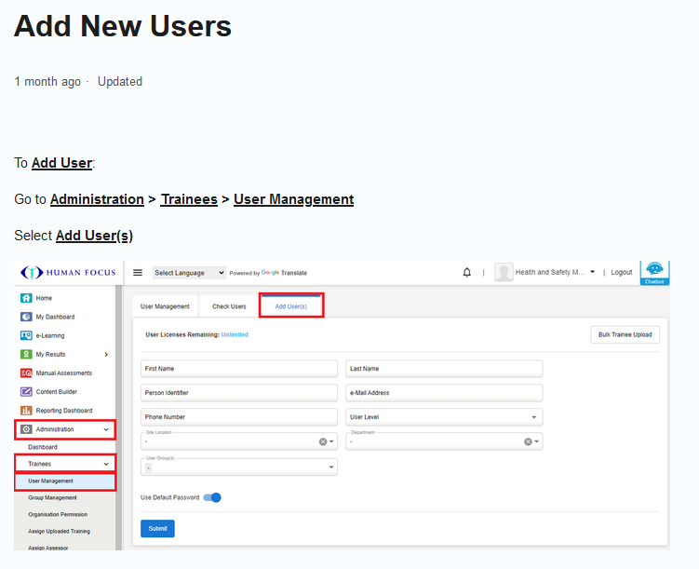699x569 pixels.
Task: Open e-Learning via its sidebar icon
Action: (26, 335)
